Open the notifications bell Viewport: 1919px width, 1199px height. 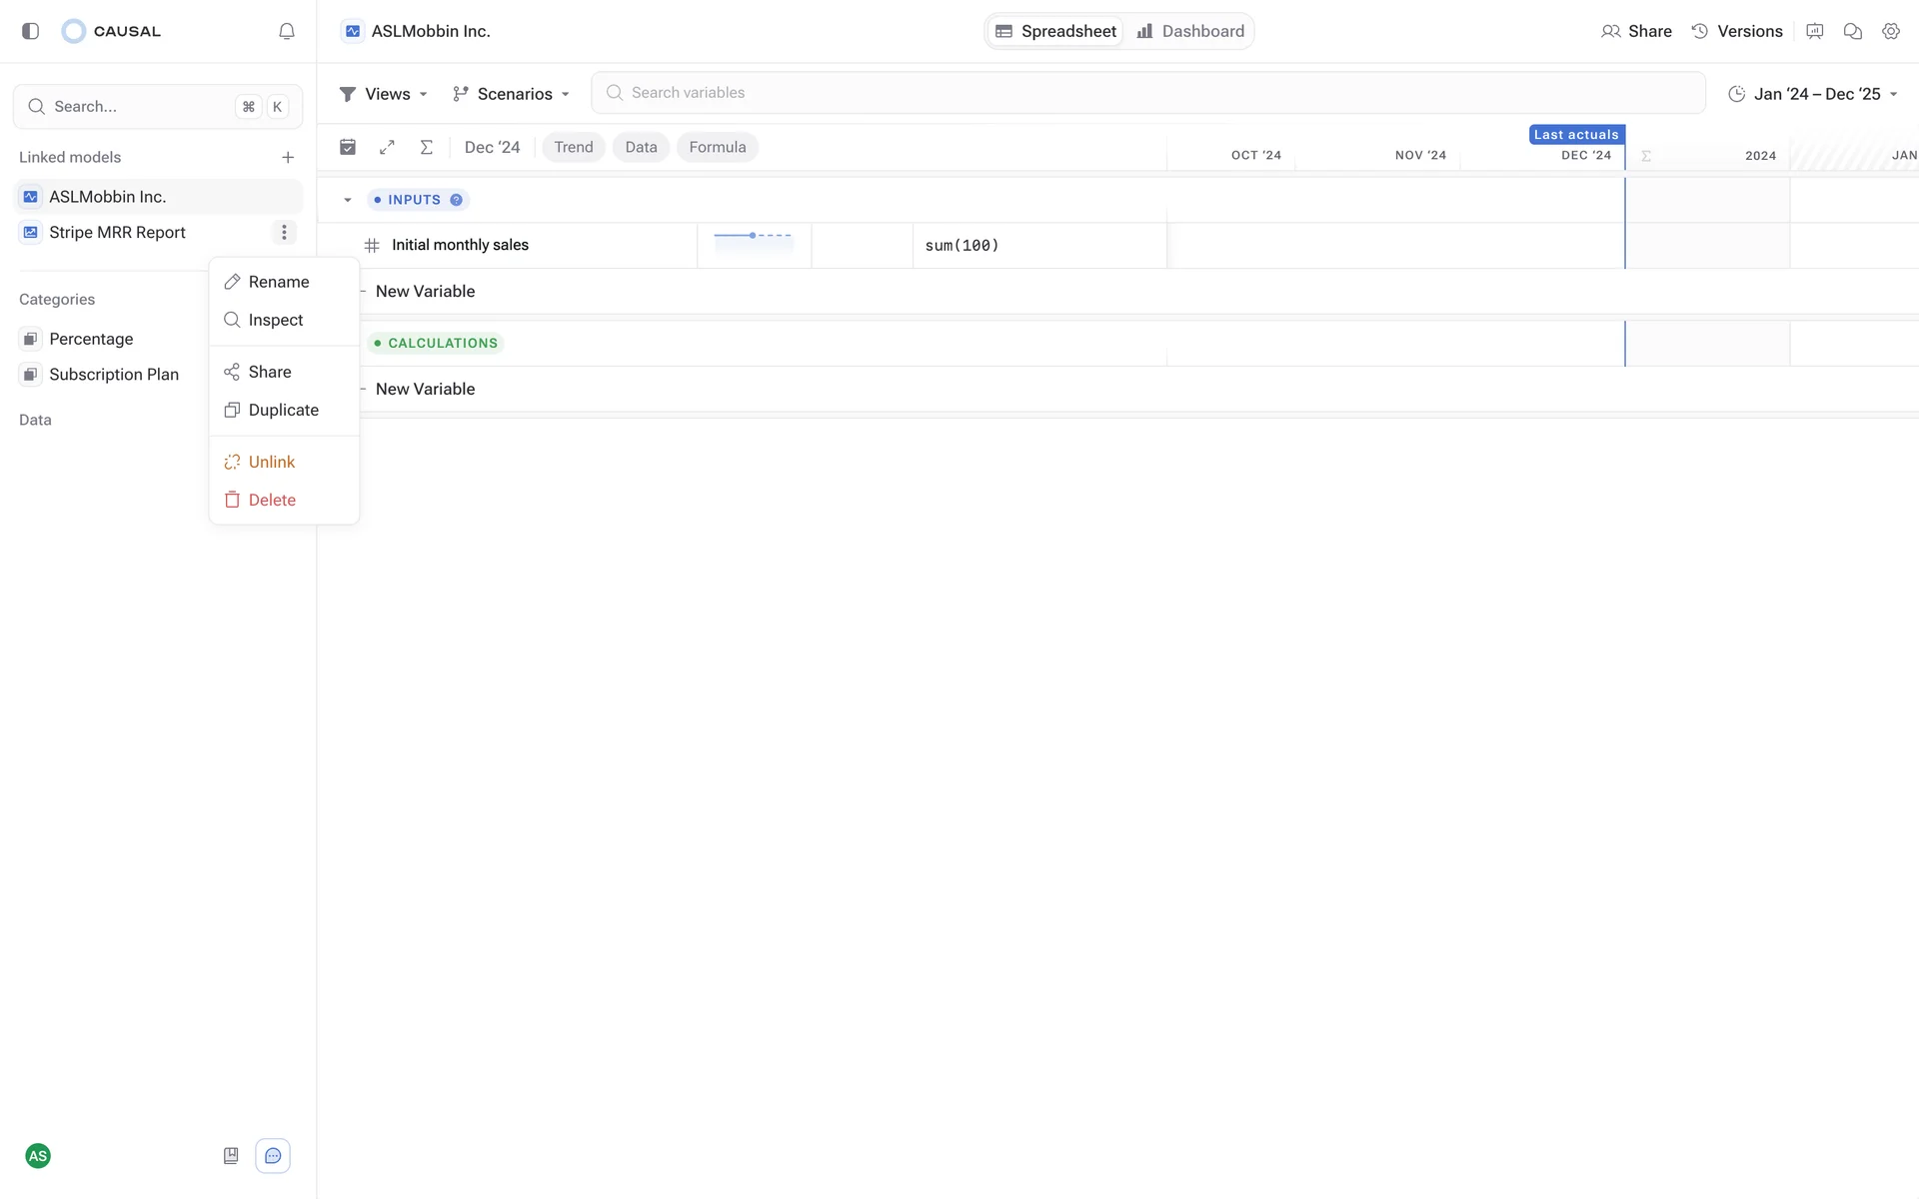click(287, 31)
